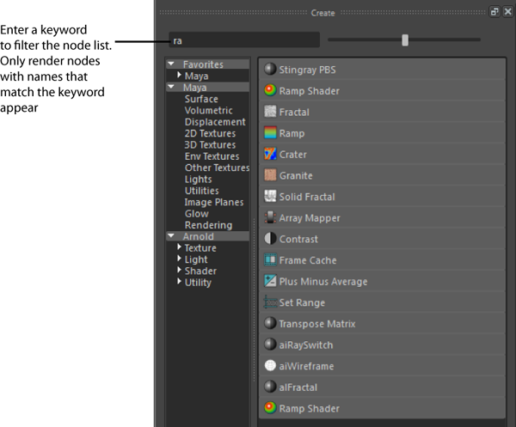Viewport: 516px width, 427px height.
Task: Click the Fractal texture icon above Ramp
Action: click(270, 112)
